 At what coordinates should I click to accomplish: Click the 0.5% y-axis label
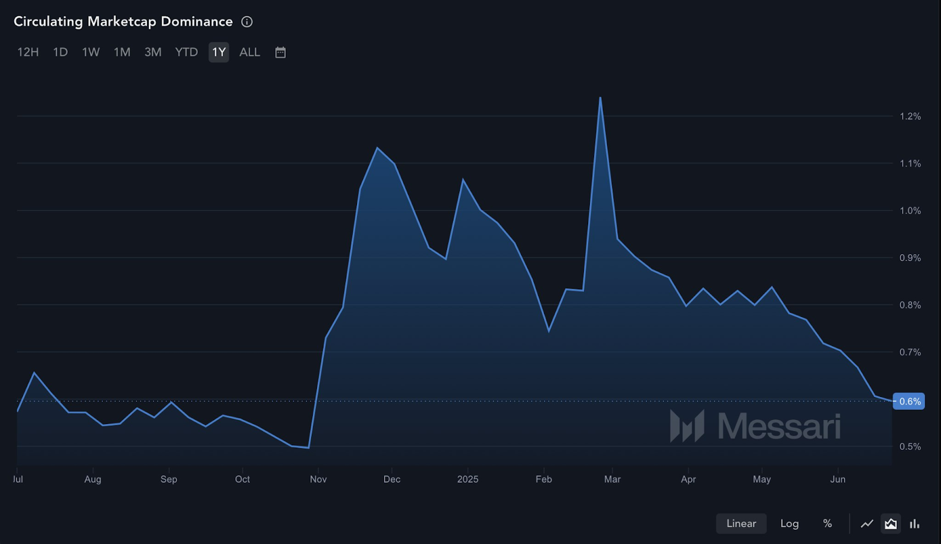pyautogui.click(x=910, y=446)
